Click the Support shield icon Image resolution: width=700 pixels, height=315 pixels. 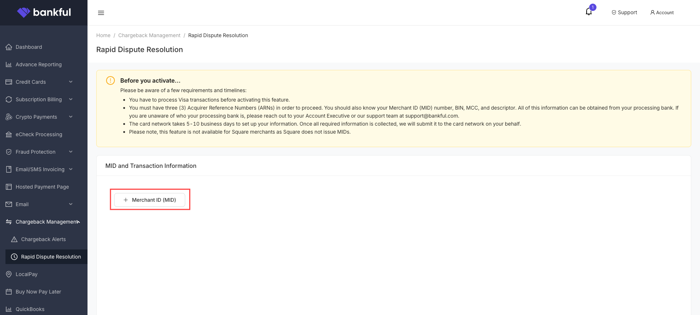[614, 12]
